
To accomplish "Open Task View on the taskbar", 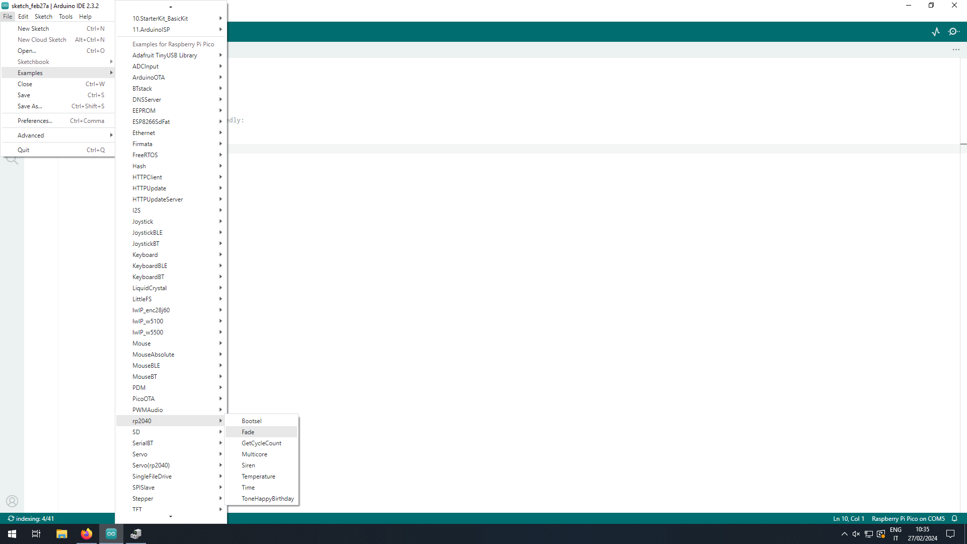I will (36, 534).
